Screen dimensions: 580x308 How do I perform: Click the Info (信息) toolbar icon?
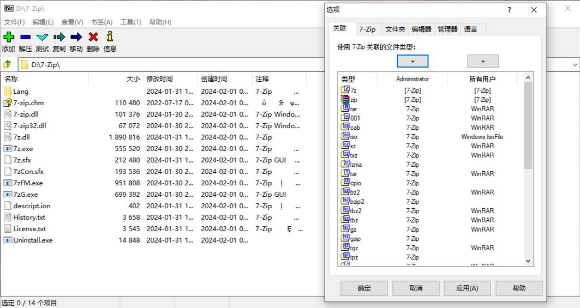click(x=110, y=36)
